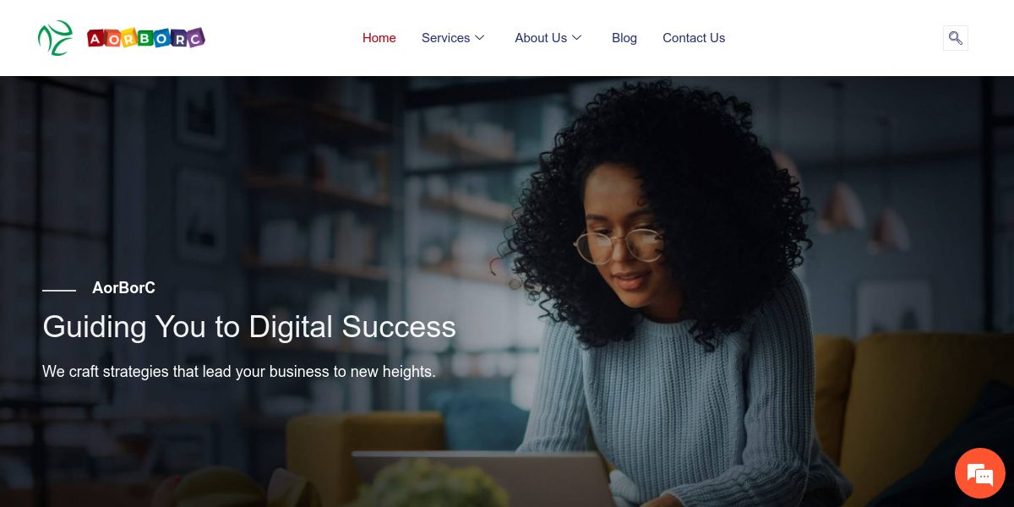Click the laptop in the hero image
Viewport: 1014px width, 507px height.
pos(482,478)
